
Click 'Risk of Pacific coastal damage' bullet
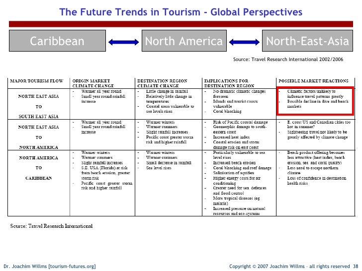[x=240, y=122]
